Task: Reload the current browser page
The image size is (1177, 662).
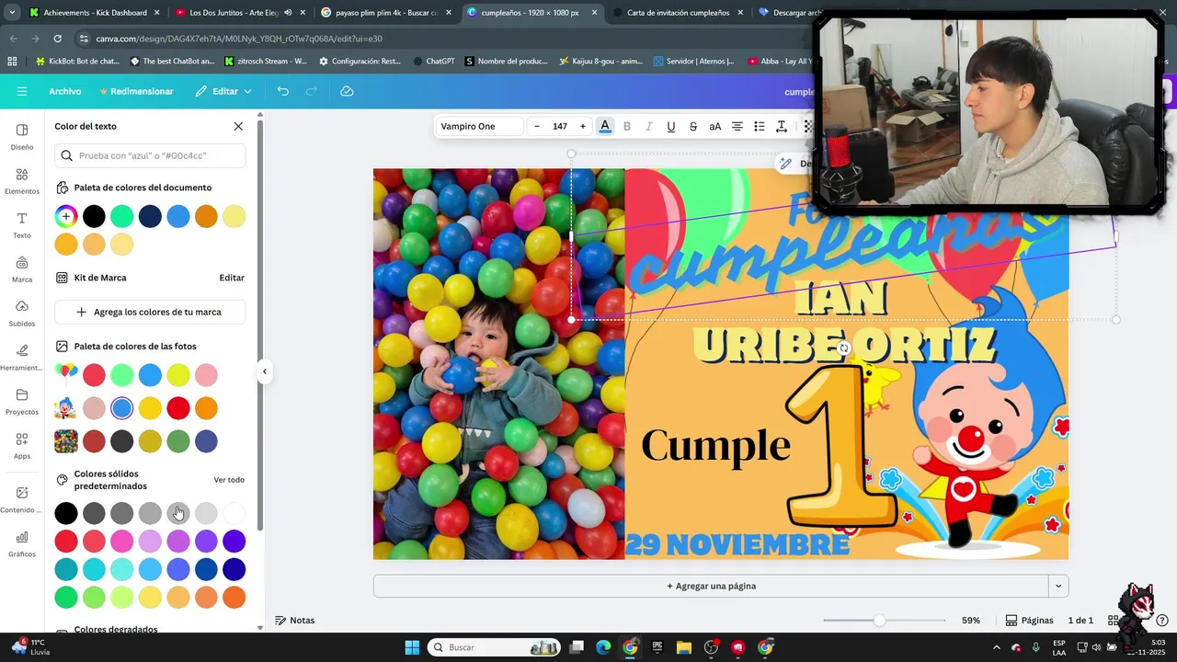Action: point(57,39)
